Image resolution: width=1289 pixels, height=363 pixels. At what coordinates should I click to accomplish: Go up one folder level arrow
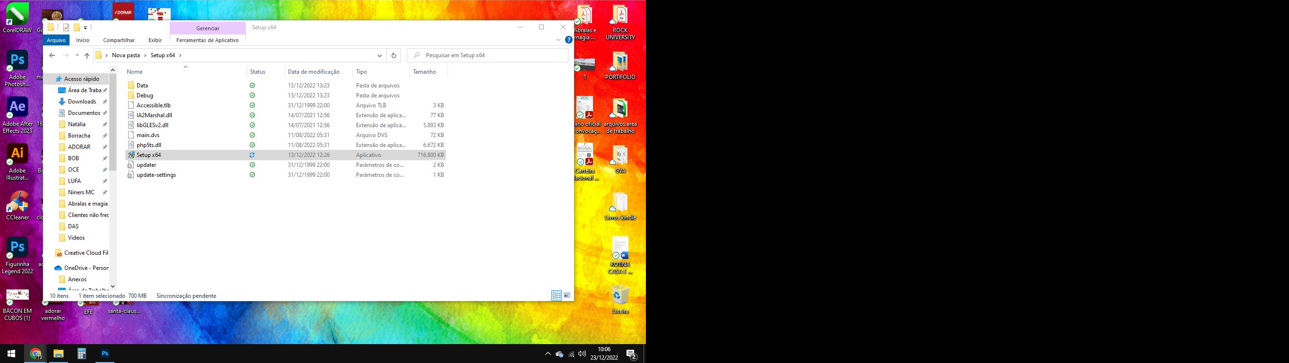87,55
